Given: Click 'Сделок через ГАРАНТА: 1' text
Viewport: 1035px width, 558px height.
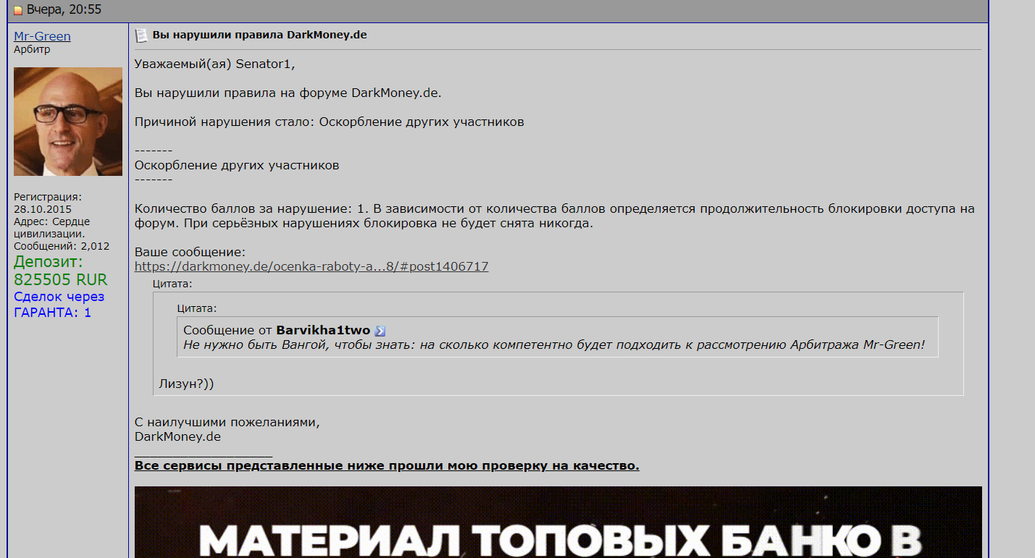Looking at the screenshot, I should tap(59, 305).
